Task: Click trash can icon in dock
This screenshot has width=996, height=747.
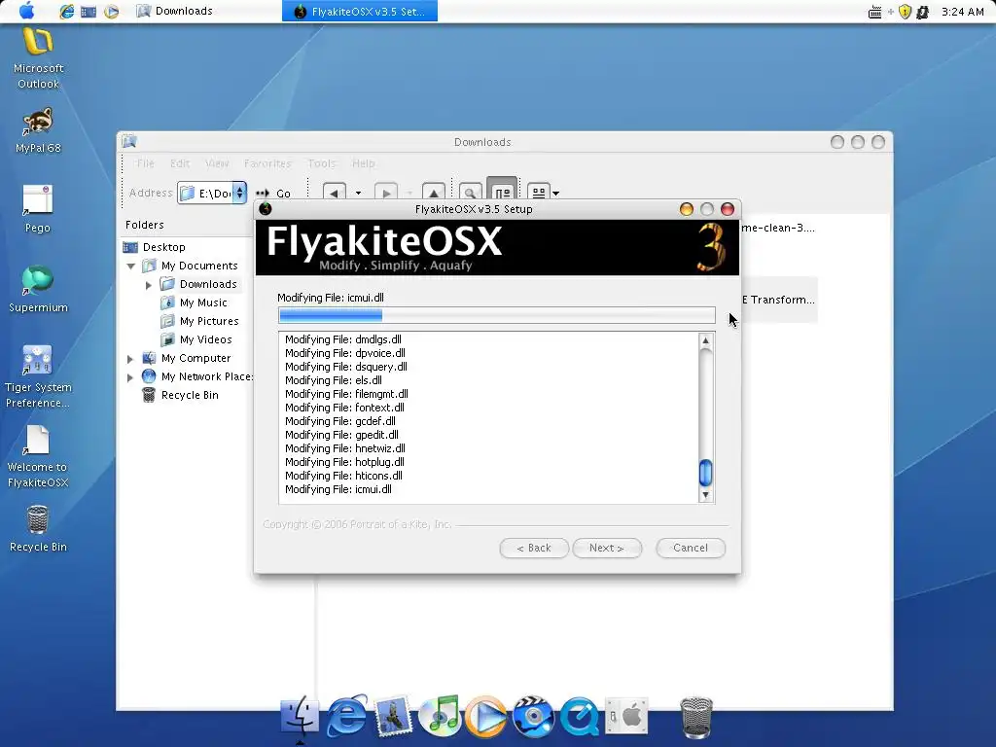Action: [696, 718]
